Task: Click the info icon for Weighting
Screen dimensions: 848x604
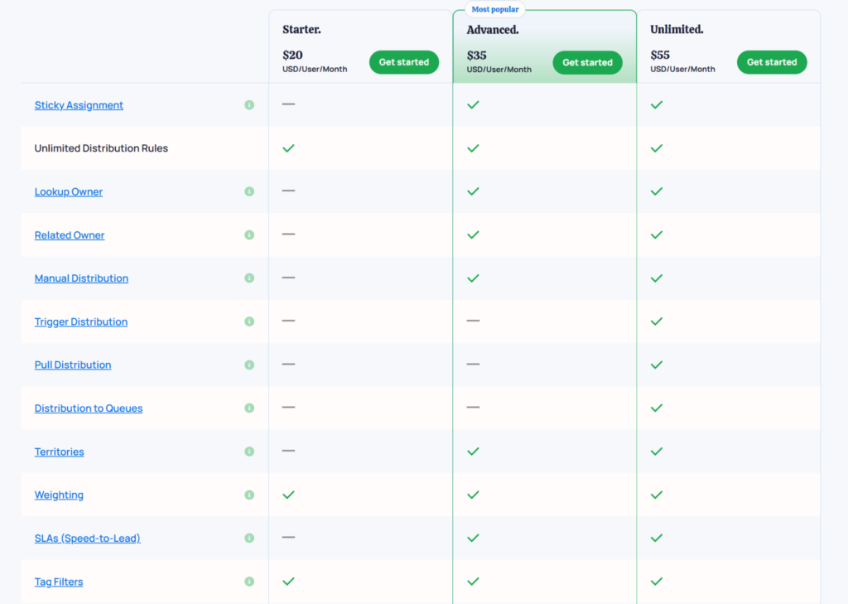Action: tap(249, 495)
